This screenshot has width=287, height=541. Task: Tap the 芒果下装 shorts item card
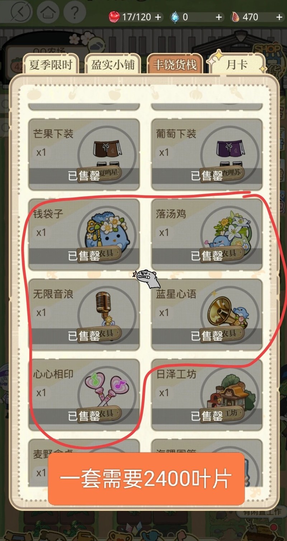point(84,154)
